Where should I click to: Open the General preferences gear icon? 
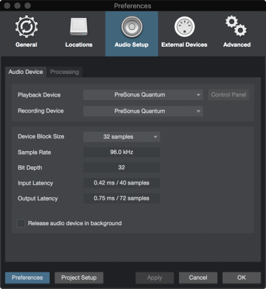tap(27, 27)
